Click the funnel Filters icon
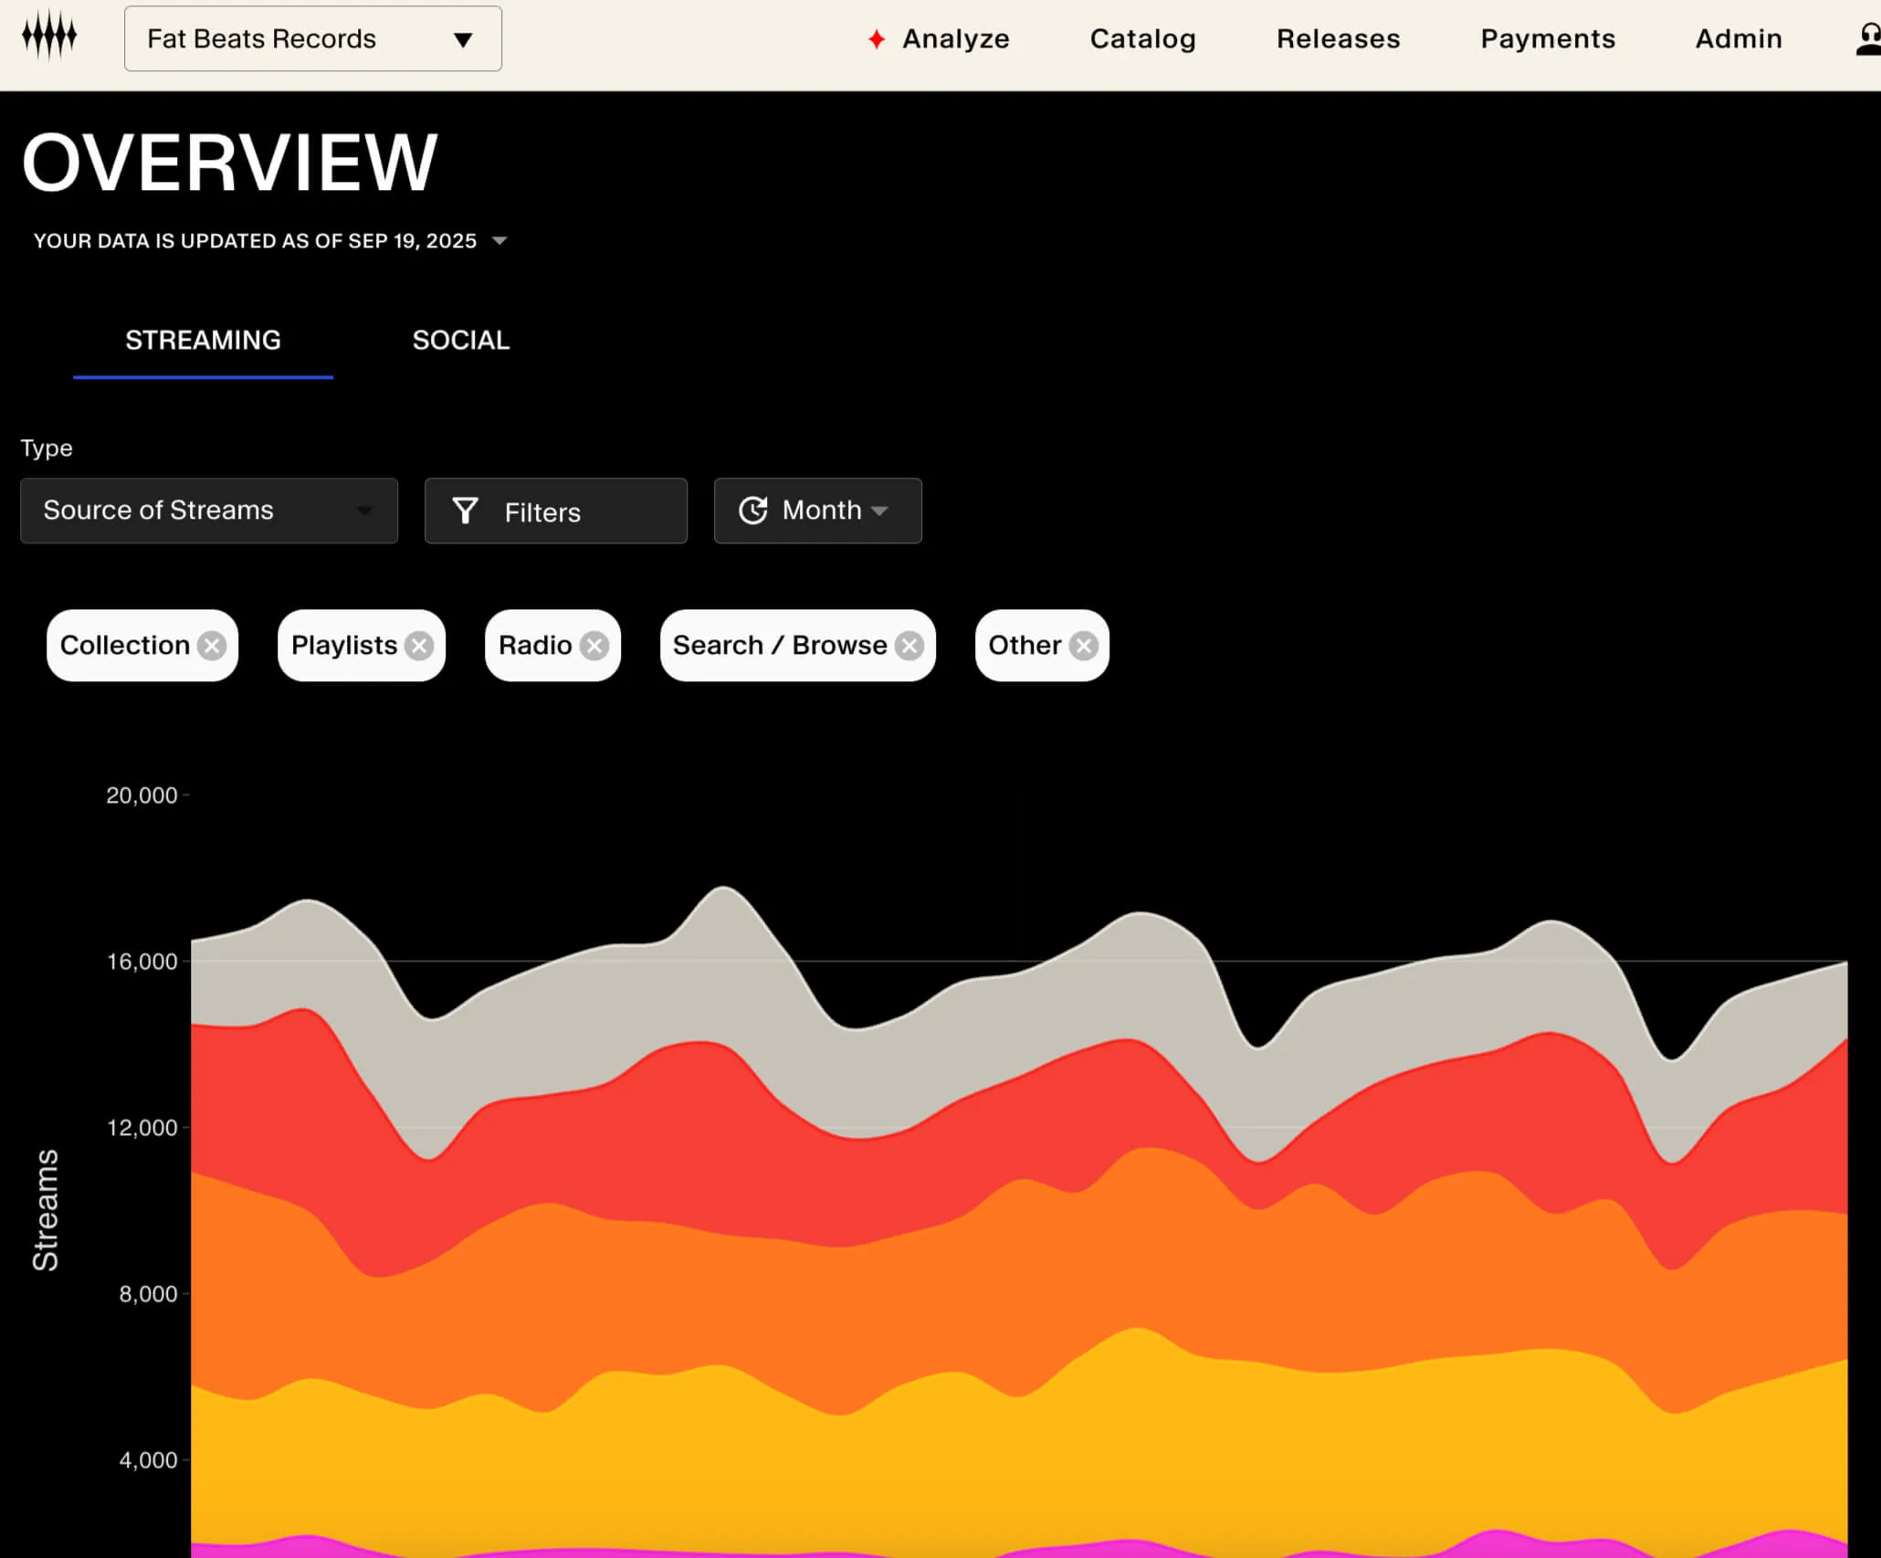 point(466,511)
